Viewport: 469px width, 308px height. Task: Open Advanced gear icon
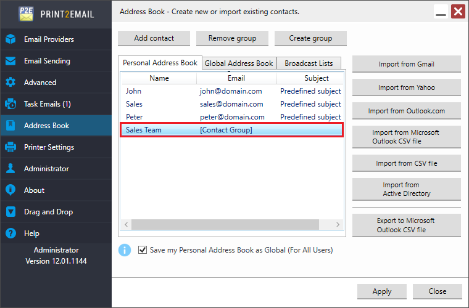(x=10, y=83)
